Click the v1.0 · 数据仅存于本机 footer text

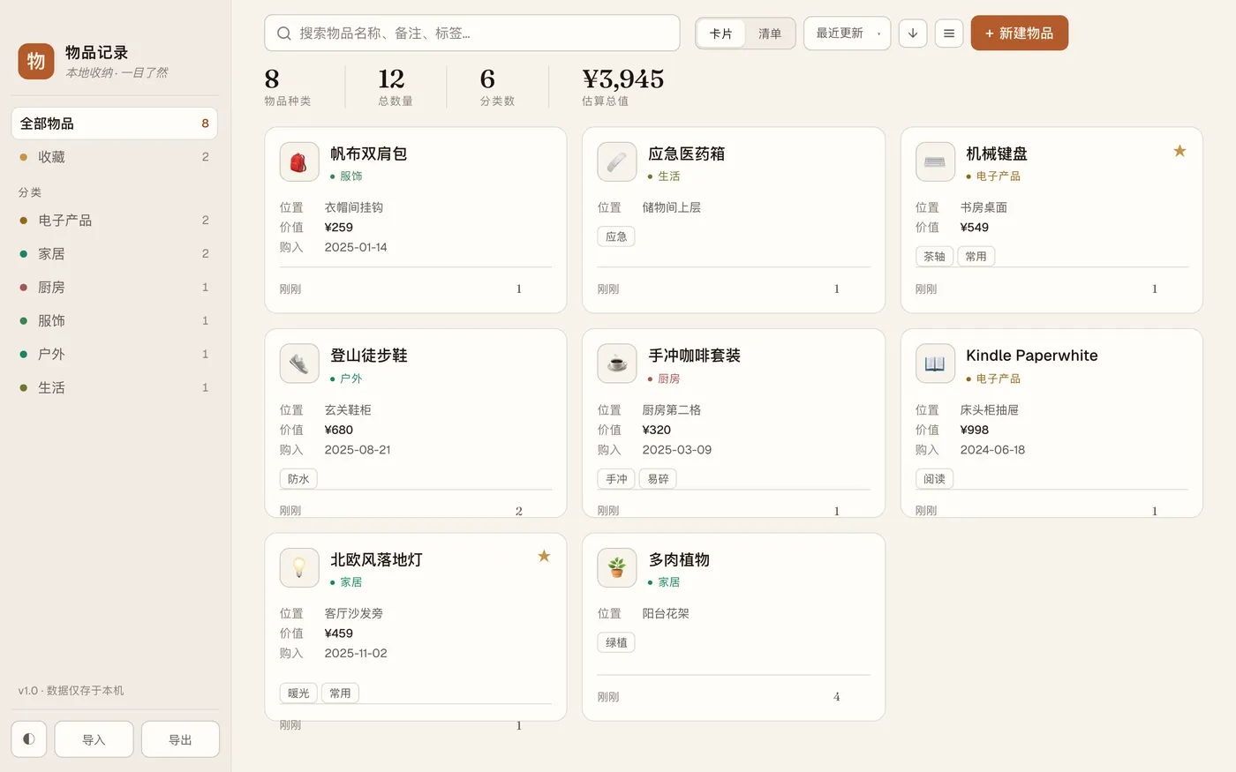click(x=71, y=691)
